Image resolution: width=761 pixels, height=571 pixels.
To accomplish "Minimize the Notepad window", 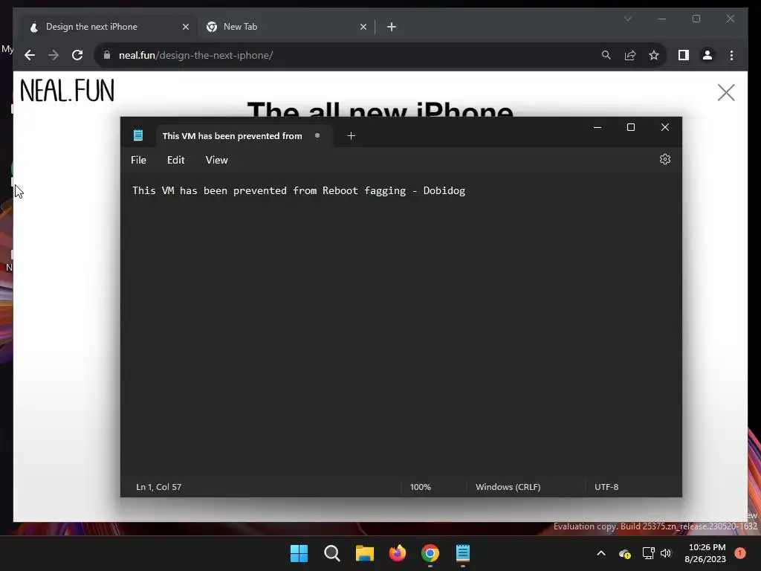I will [598, 127].
